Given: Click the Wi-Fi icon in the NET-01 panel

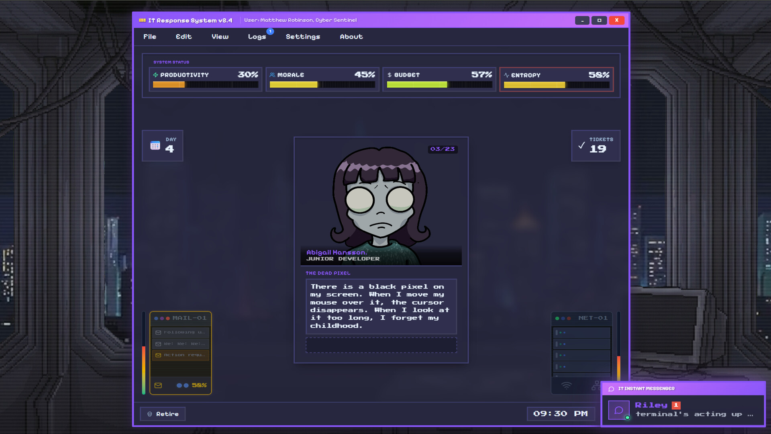Looking at the screenshot, I should pyautogui.click(x=566, y=386).
